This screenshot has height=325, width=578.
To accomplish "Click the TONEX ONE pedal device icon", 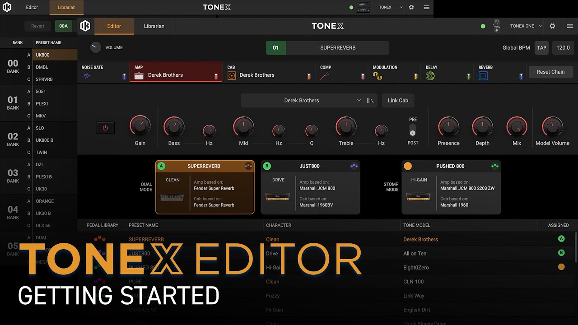I will 497,26.
